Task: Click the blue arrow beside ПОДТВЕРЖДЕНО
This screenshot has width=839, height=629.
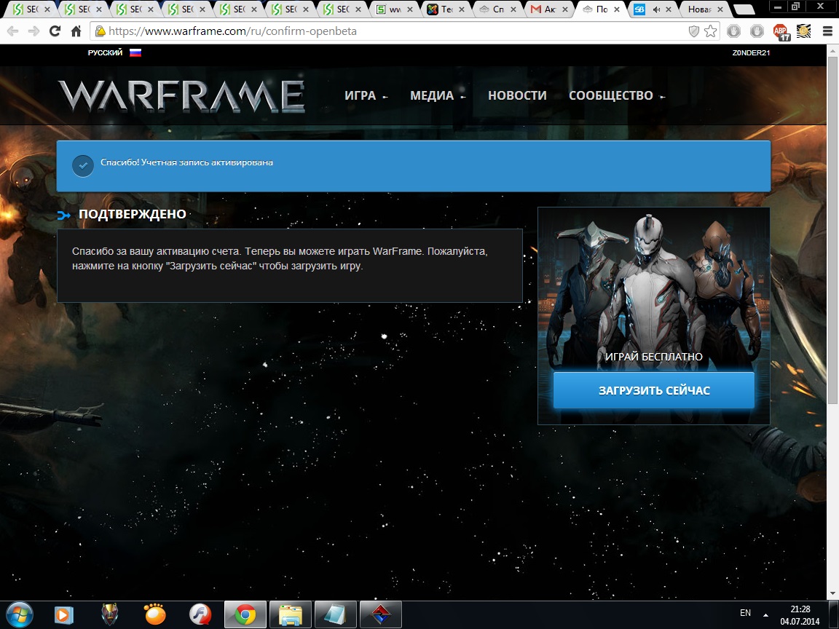Action: 63,215
